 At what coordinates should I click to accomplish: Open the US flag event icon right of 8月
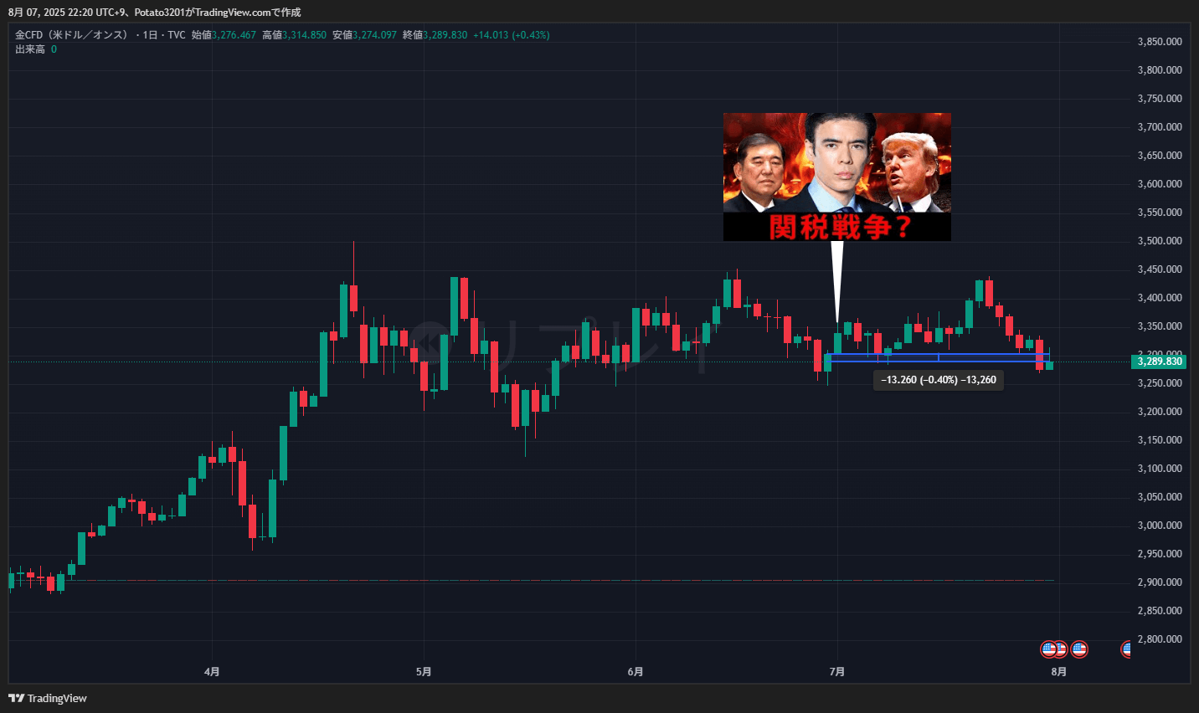1079,649
